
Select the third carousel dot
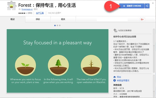click(x=60, y=25)
